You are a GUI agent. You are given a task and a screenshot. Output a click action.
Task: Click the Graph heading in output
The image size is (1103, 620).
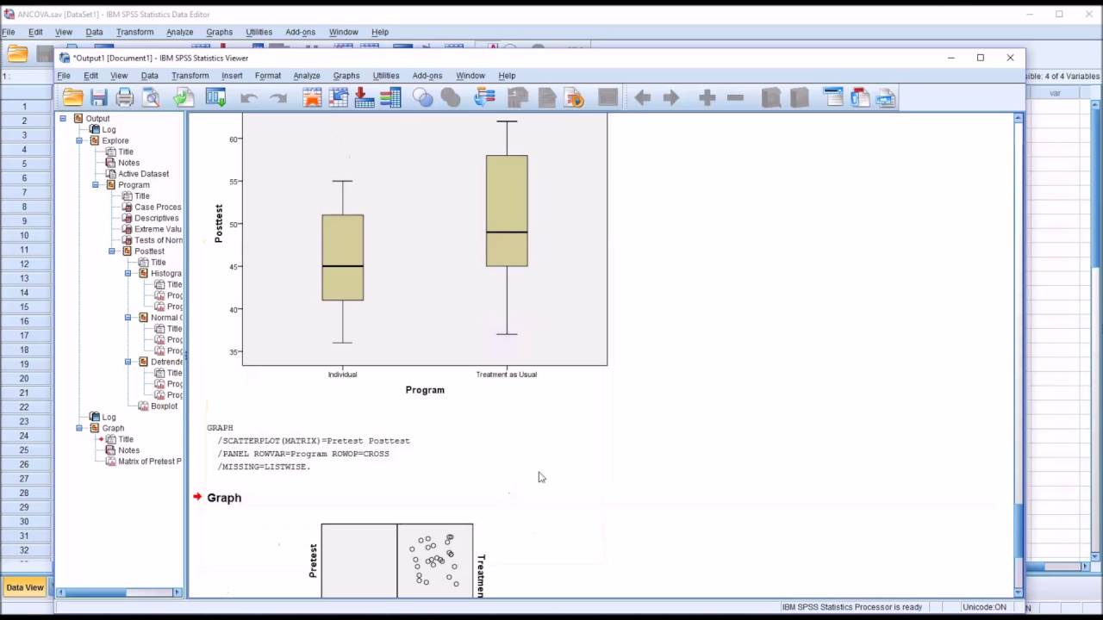224,498
